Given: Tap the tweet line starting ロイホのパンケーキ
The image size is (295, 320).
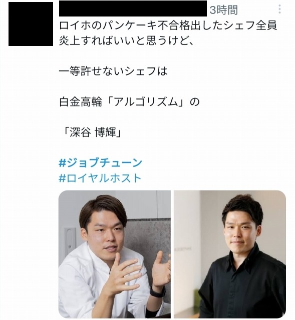Looking at the screenshot, I should coord(168,25).
